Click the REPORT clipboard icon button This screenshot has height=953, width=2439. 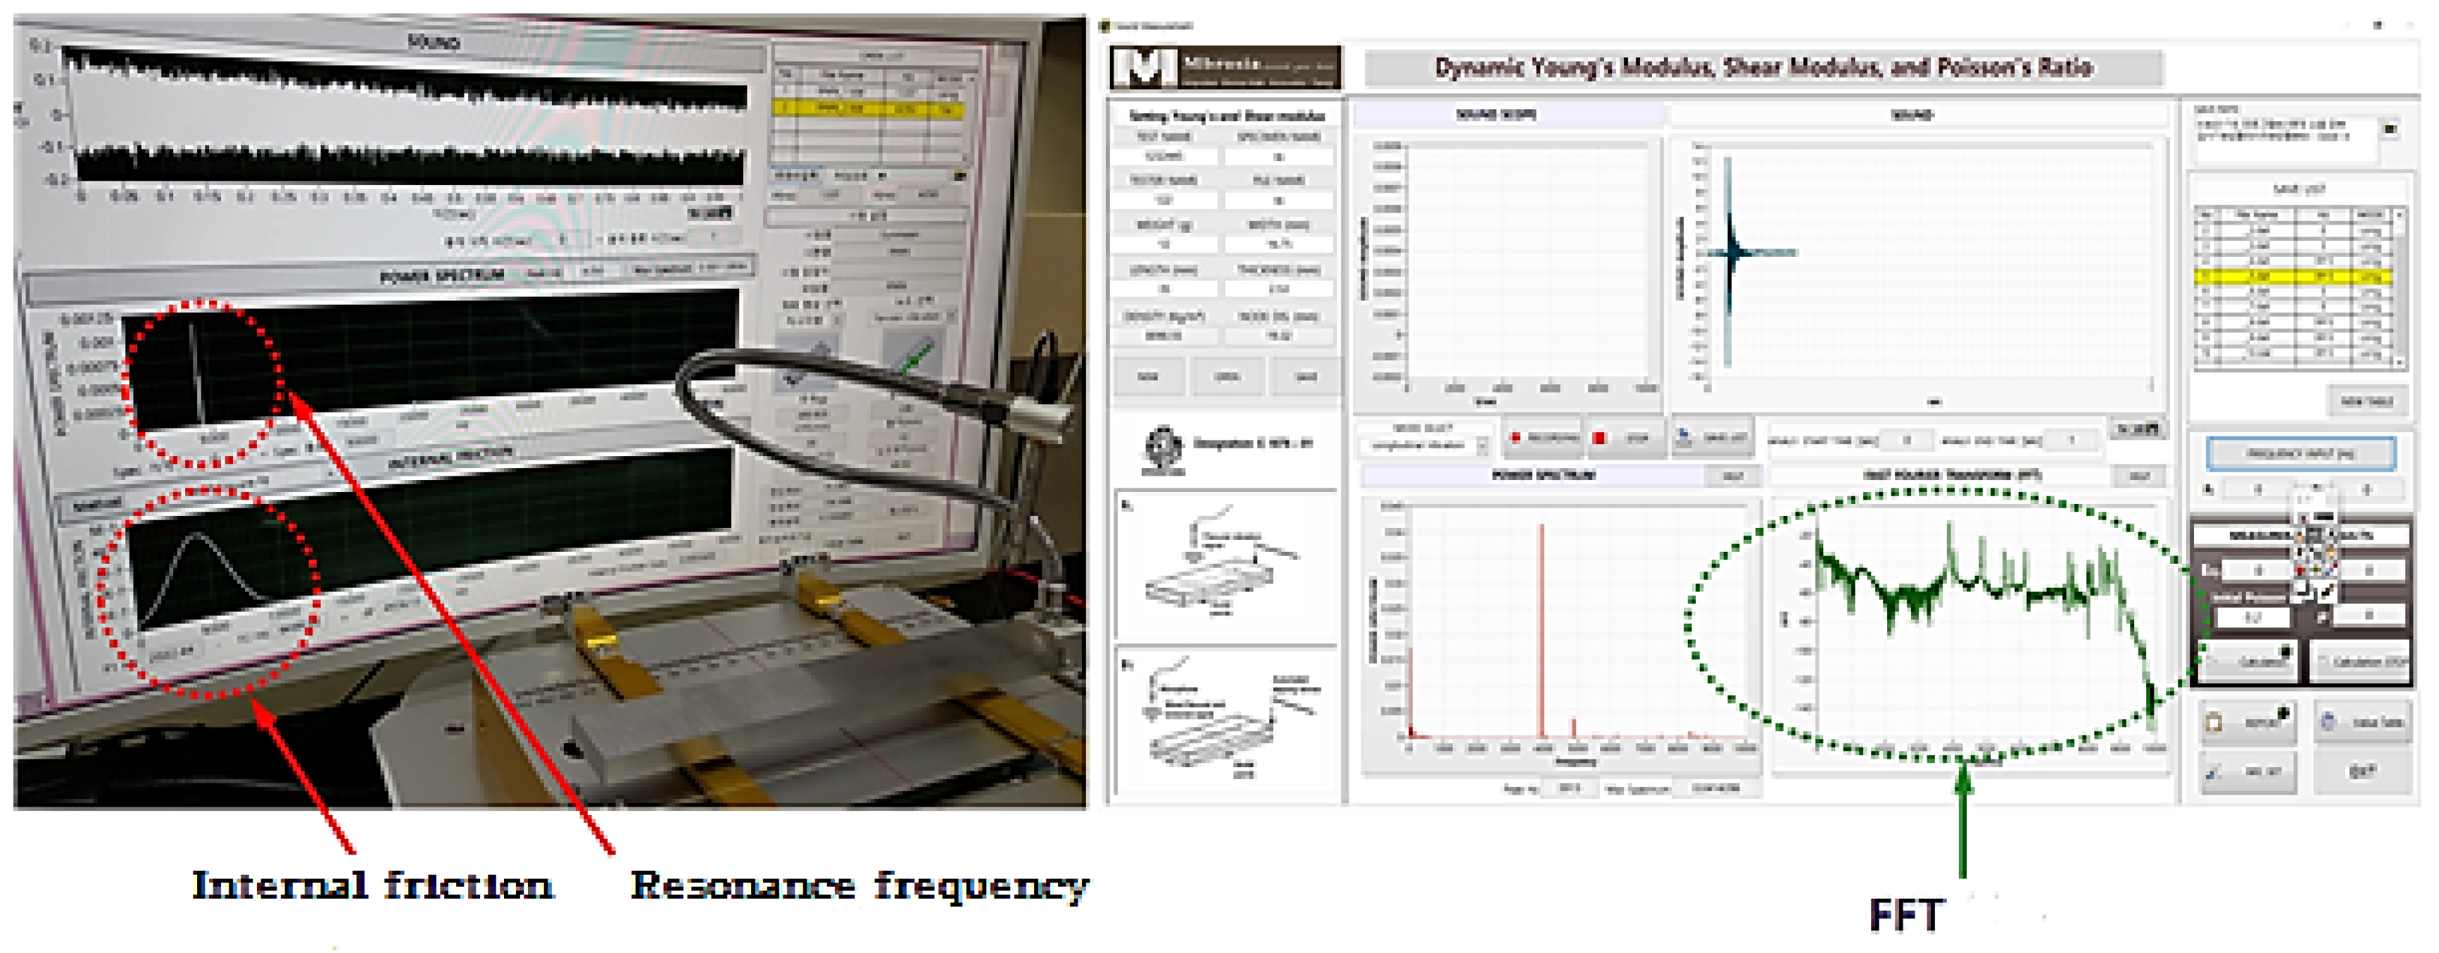2248,722
